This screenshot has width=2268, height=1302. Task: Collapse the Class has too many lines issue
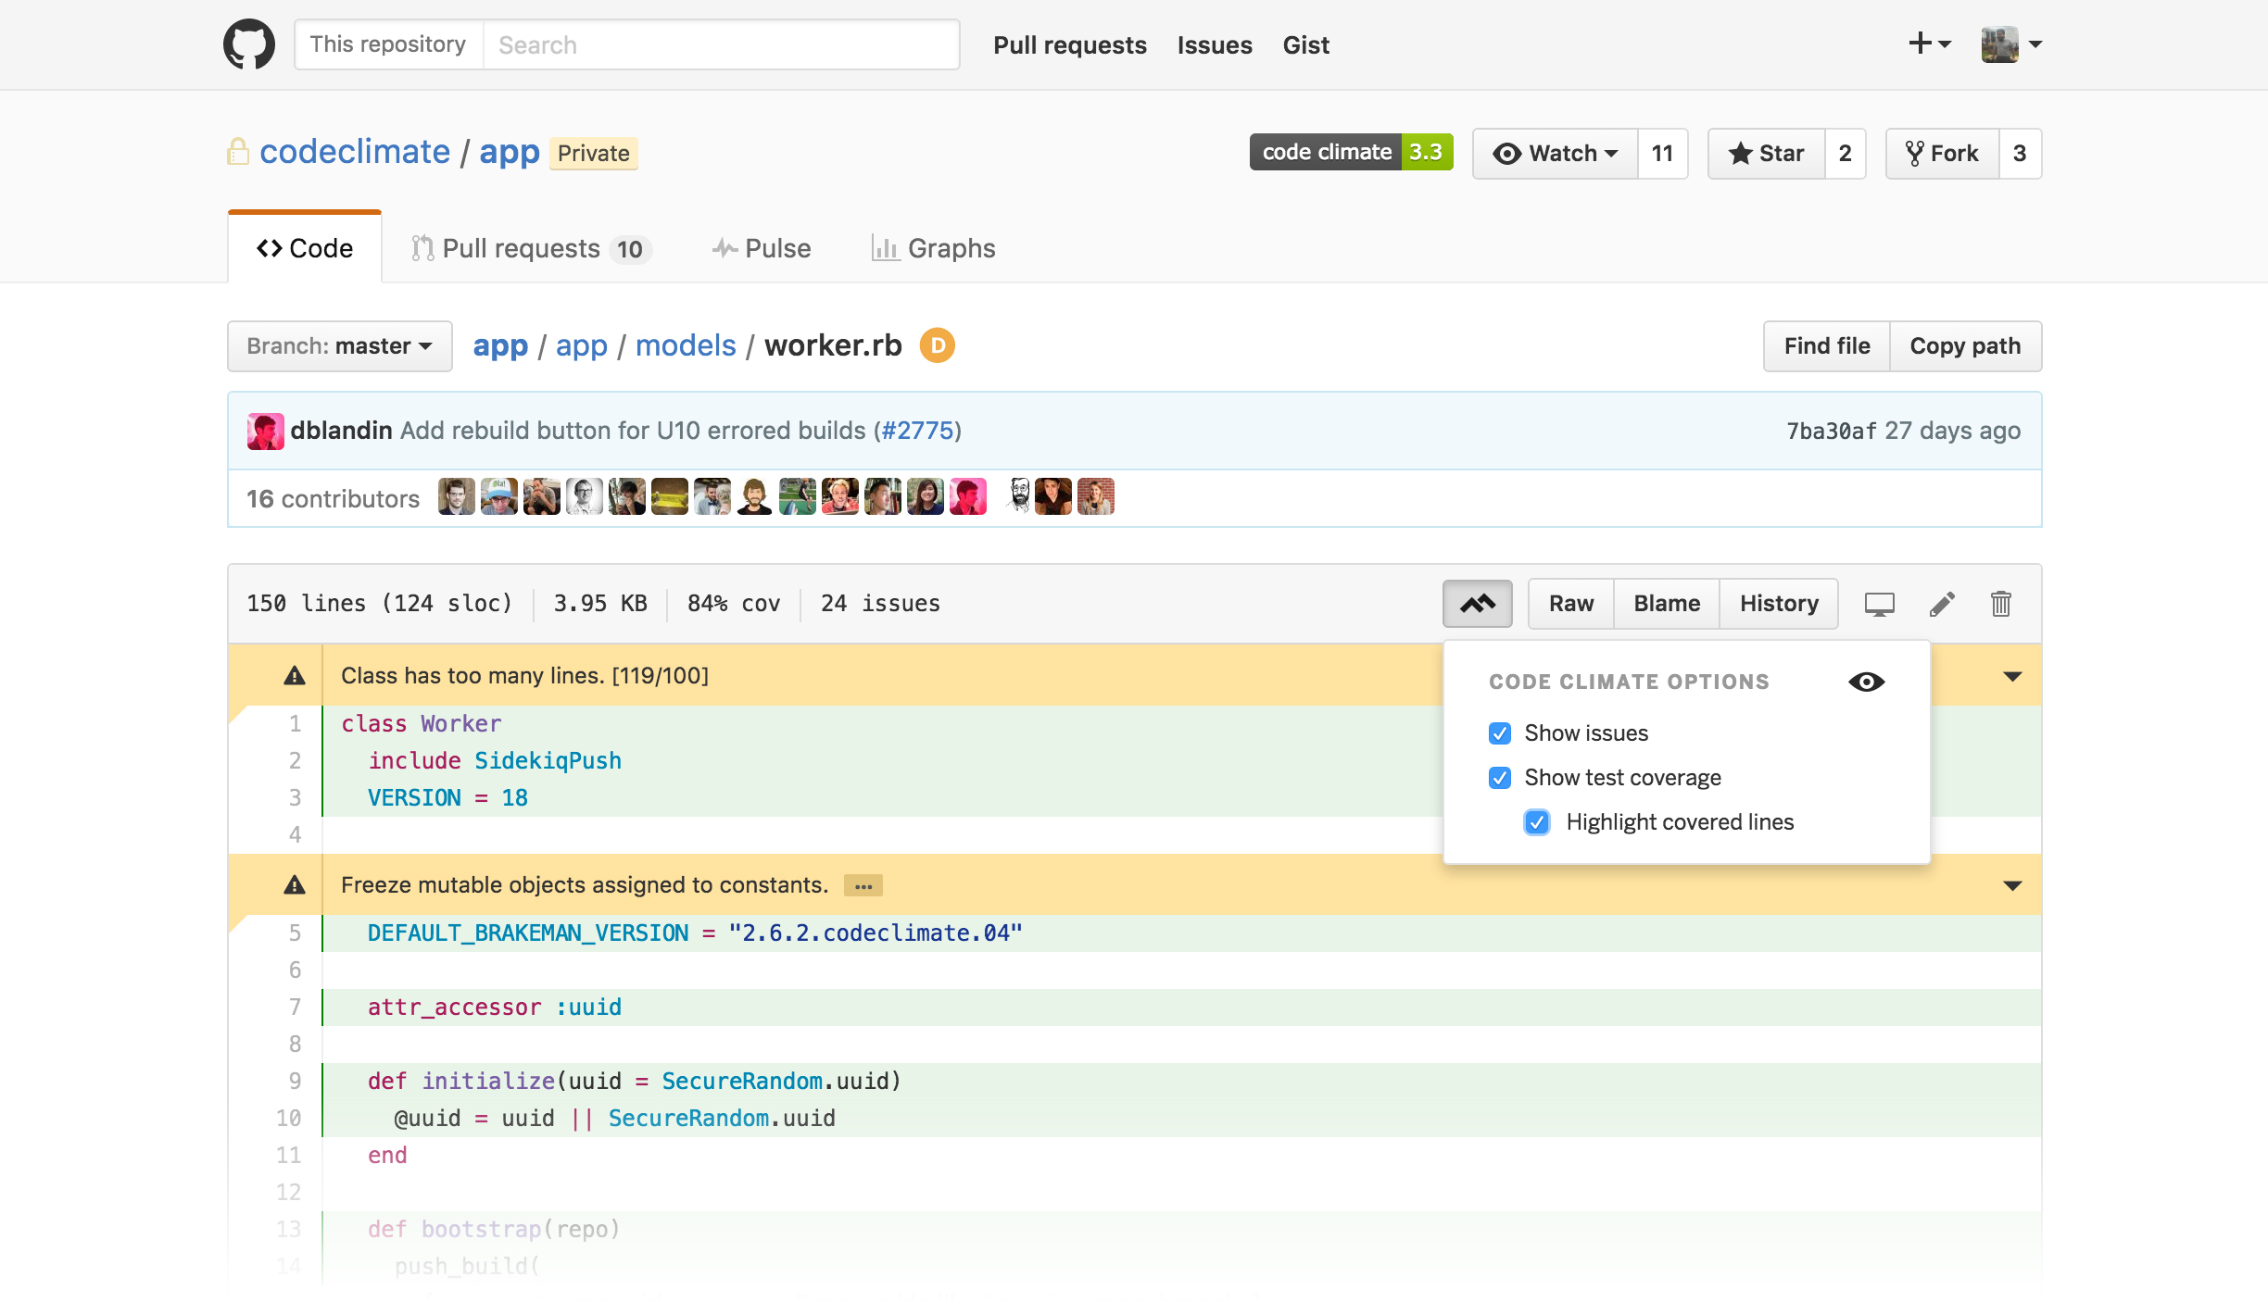tap(2012, 677)
